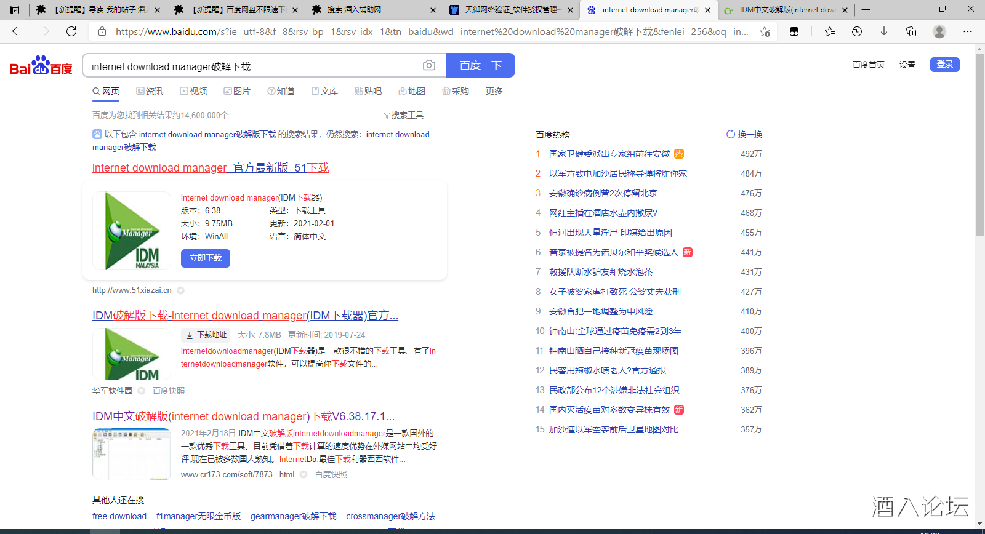
Task: Expand the 搜索工具 filter options
Action: coord(404,115)
